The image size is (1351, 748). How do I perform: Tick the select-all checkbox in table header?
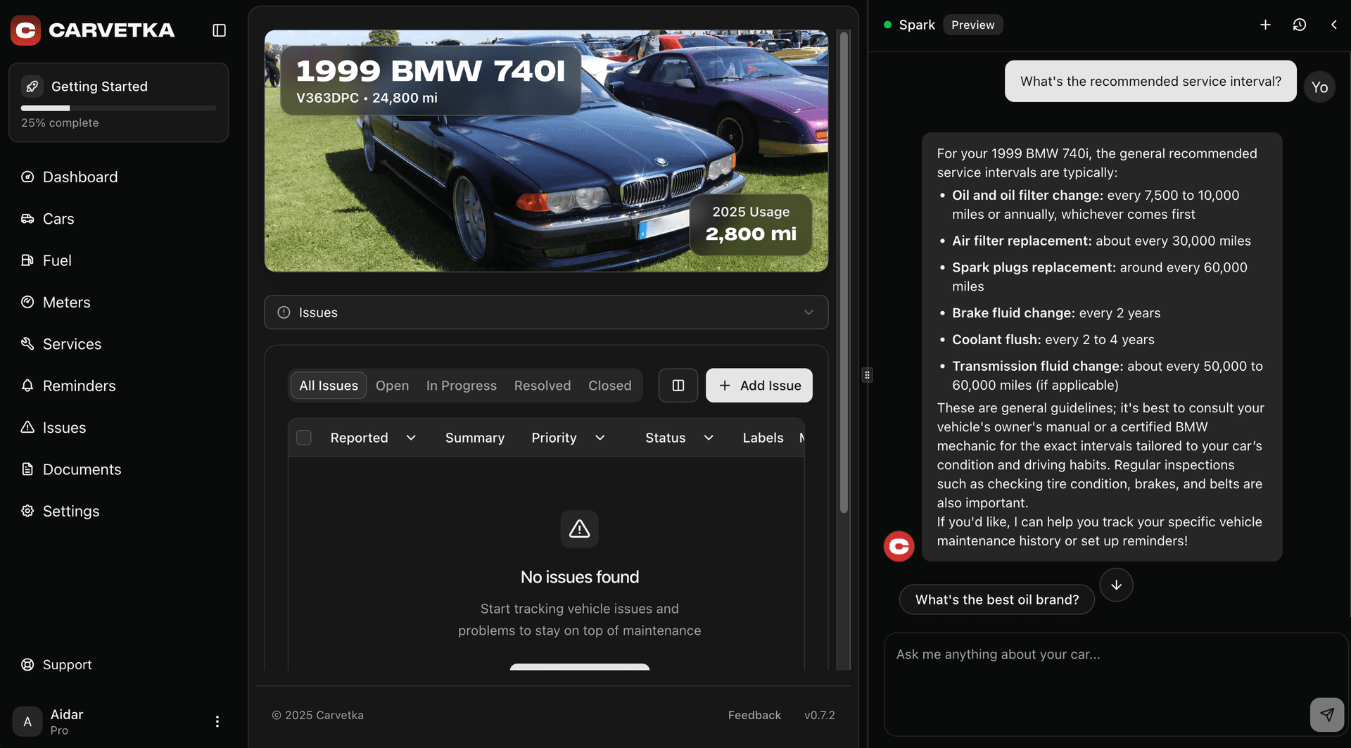tap(304, 438)
